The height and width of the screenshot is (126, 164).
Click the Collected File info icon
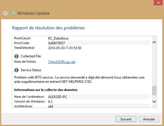16,56
